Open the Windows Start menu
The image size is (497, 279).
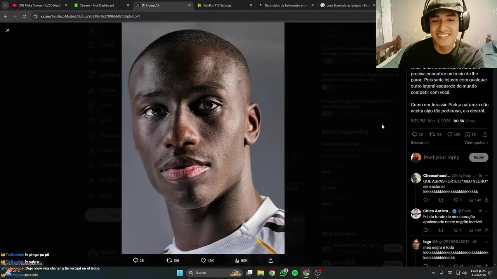point(180,273)
